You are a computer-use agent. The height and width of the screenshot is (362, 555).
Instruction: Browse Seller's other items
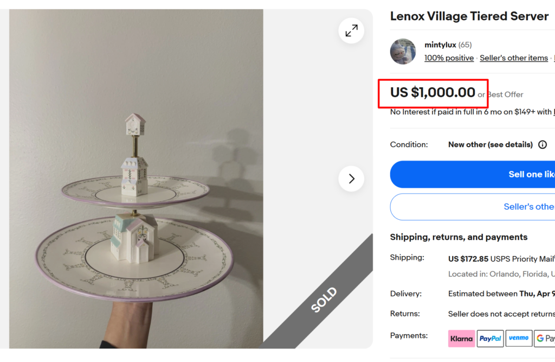(x=514, y=58)
